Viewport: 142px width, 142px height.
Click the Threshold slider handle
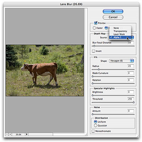coord(134,102)
